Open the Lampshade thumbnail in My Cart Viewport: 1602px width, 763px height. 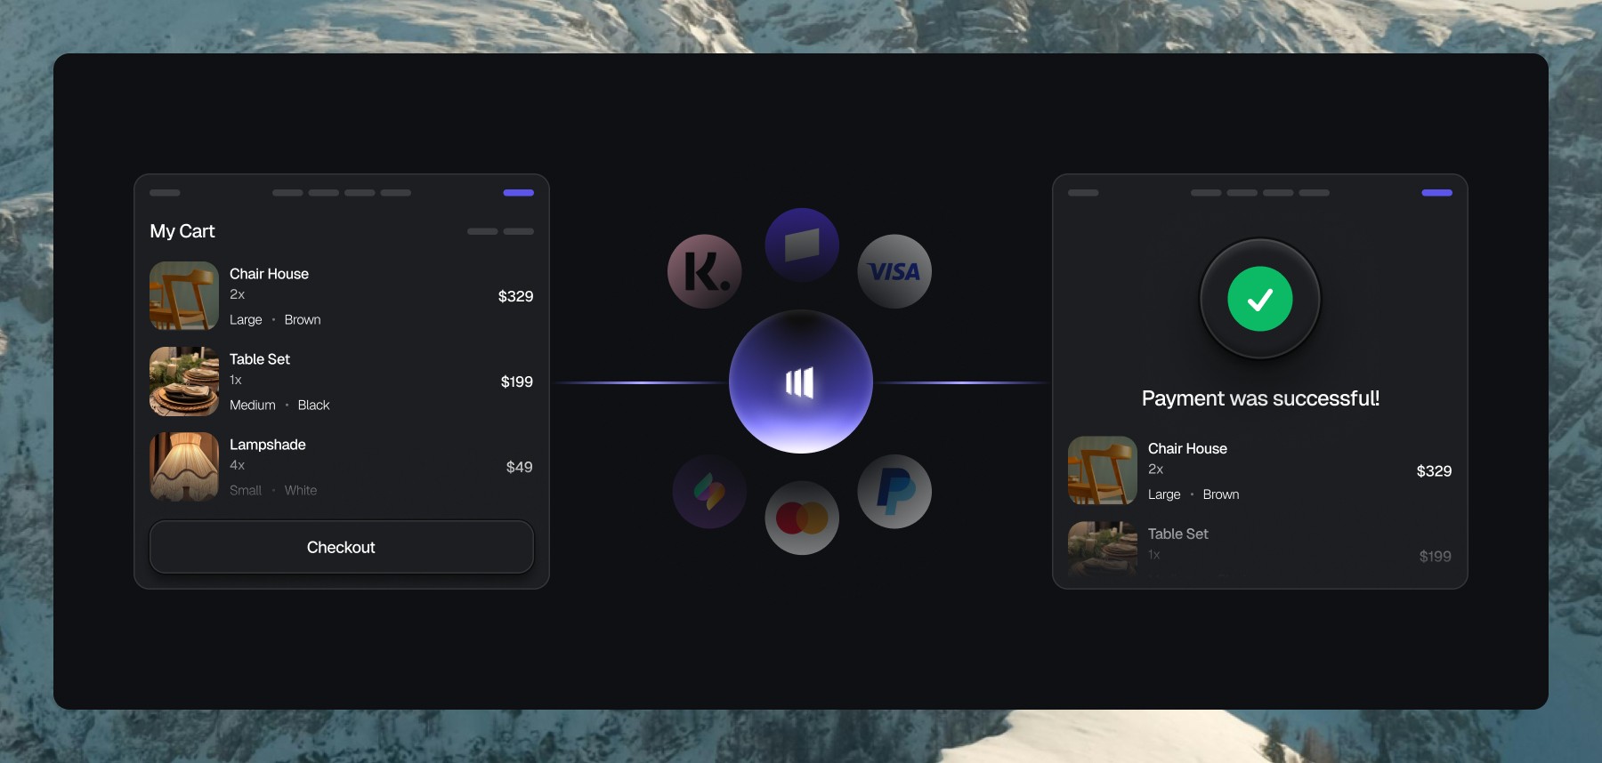[x=184, y=466]
